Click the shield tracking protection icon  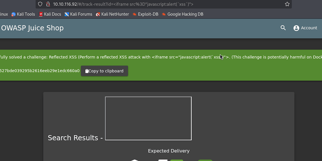coord(40,4)
